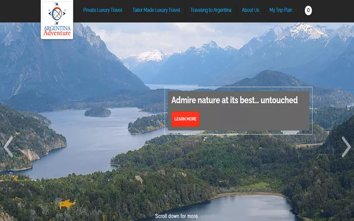Click the trip plan counter circle showing 0
This screenshot has height=221, width=354.
click(308, 10)
